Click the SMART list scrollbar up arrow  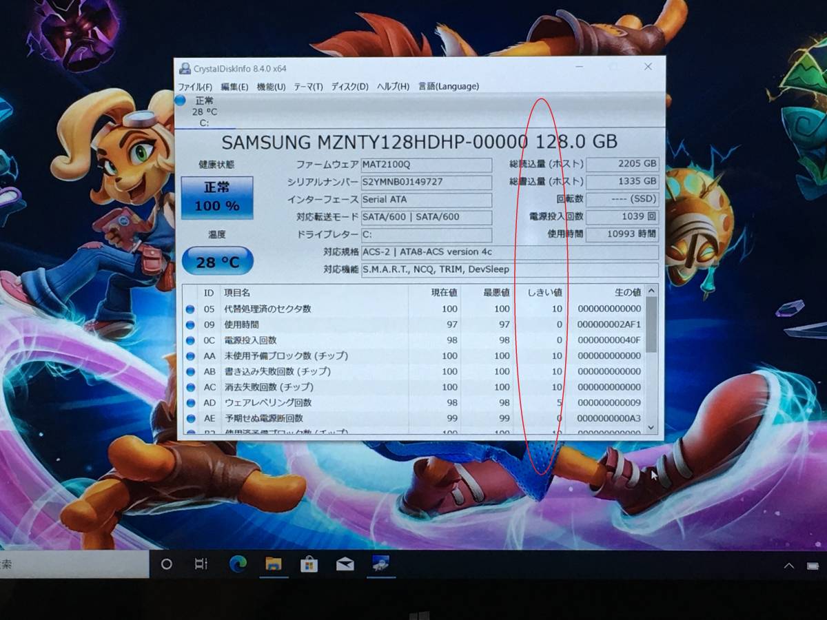(x=651, y=291)
